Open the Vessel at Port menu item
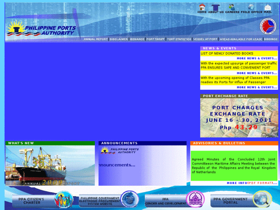280x210 pixels. [x=205, y=39]
